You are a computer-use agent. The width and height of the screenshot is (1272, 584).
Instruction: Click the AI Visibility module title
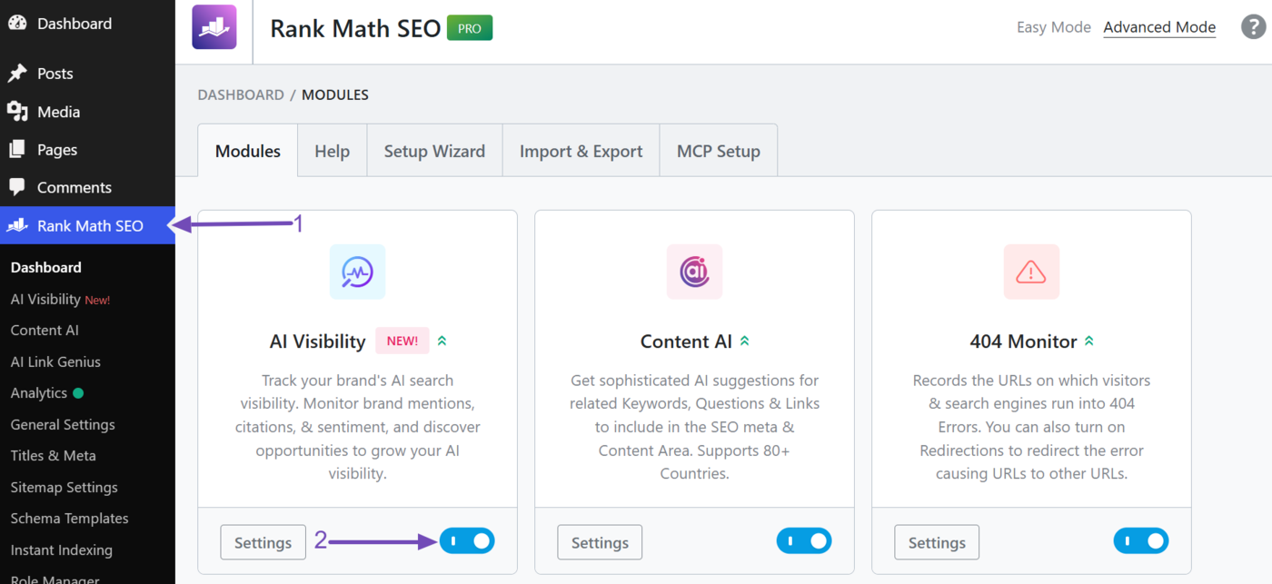coord(317,341)
